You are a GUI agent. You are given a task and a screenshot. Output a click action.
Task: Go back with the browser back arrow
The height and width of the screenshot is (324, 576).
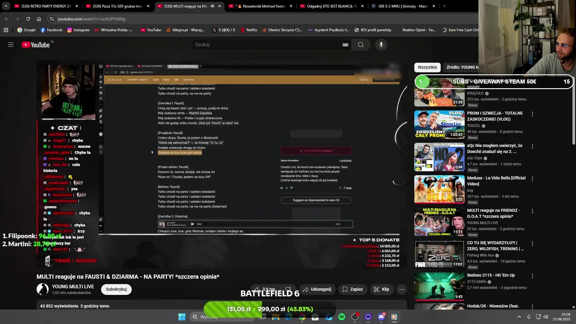(x=6, y=19)
